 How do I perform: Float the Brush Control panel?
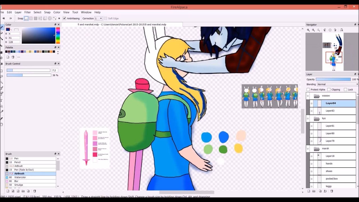[x=55, y=64]
